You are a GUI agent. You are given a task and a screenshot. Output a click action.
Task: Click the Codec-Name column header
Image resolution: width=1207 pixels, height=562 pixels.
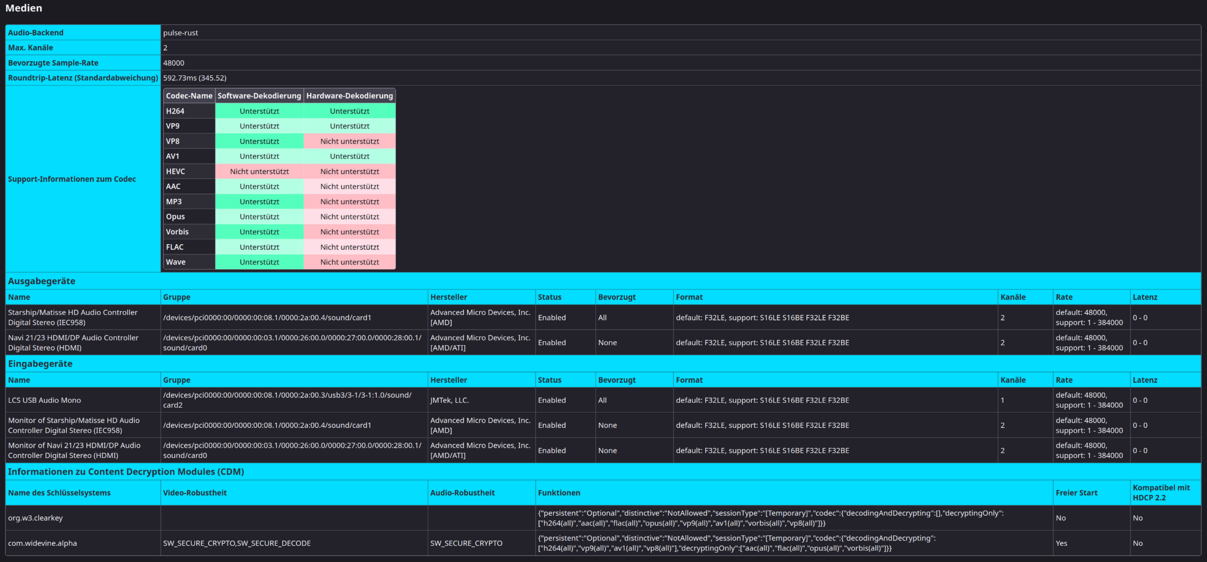click(x=189, y=96)
